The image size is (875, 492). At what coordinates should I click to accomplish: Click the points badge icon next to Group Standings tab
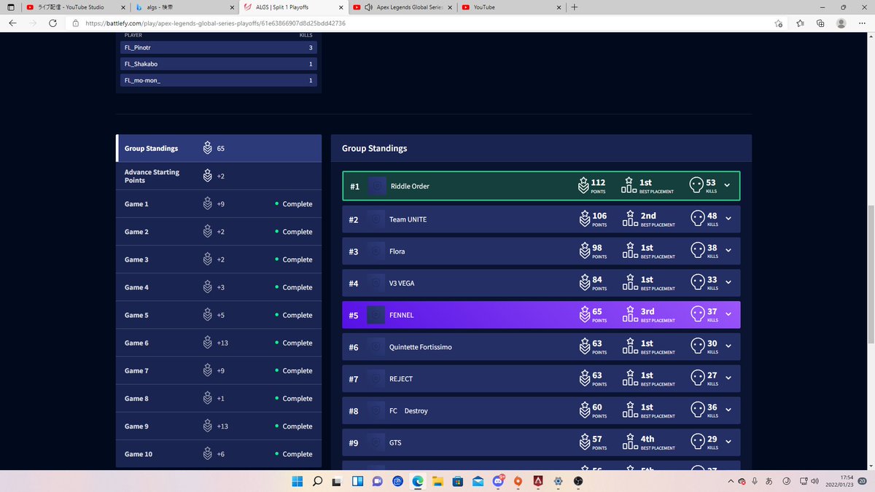point(208,148)
